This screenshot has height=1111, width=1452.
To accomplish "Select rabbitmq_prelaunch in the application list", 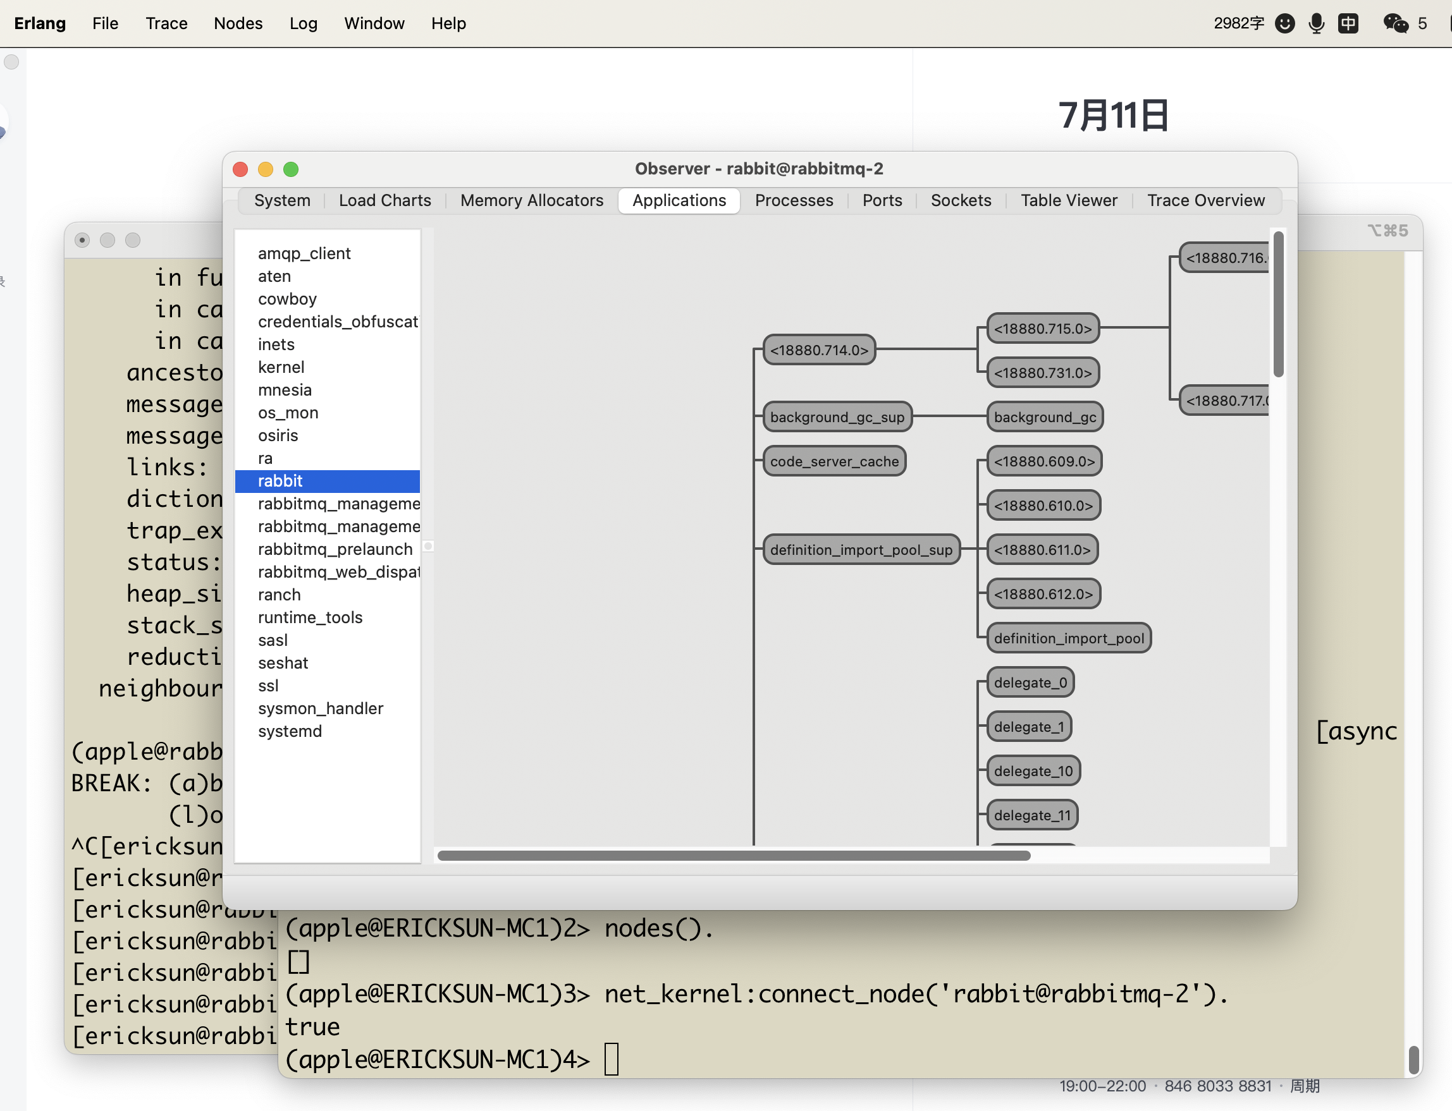I will pos(328,549).
